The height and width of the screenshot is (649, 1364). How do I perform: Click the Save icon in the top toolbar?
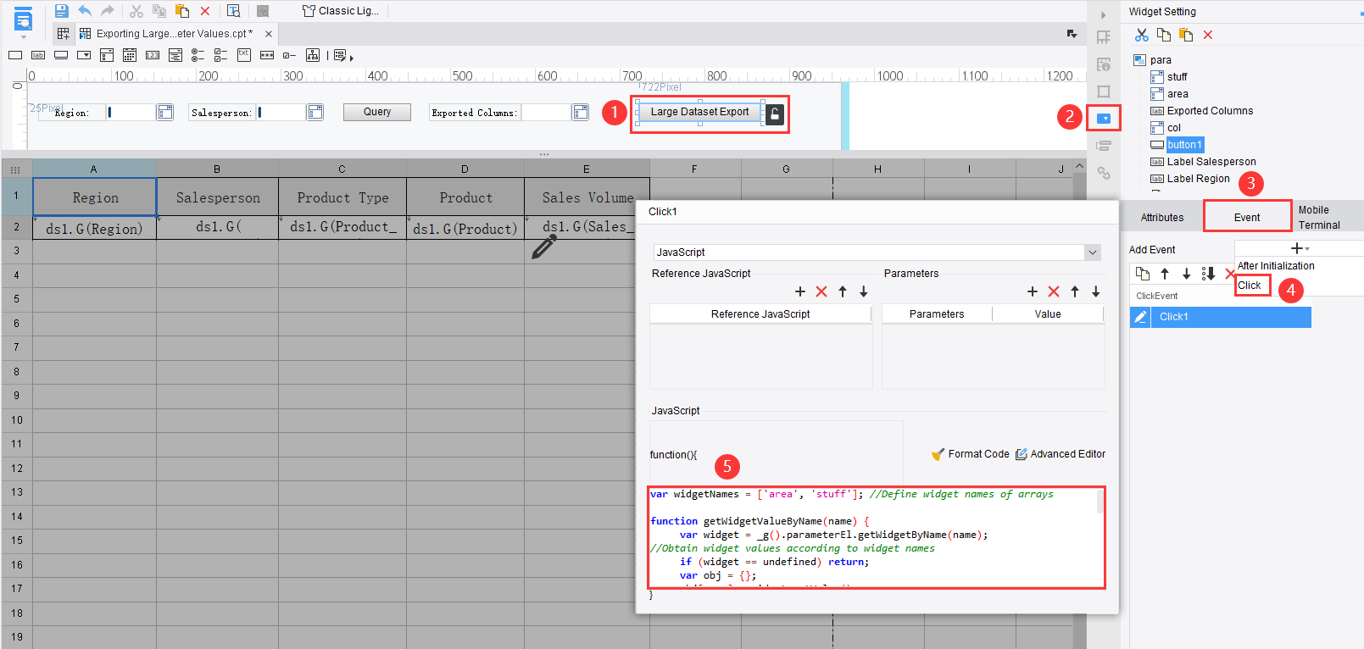pos(61,11)
